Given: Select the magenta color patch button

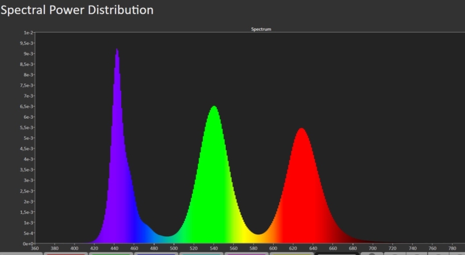Looking at the screenshot, I should 246,253.
